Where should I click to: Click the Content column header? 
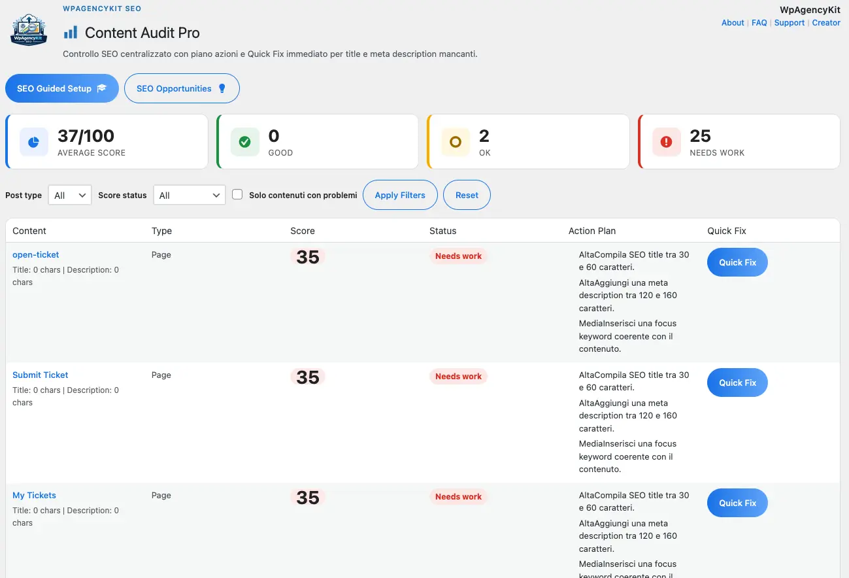(x=29, y=231)
